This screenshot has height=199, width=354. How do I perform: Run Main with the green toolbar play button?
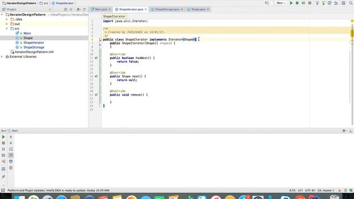click(x=291, y=3)
